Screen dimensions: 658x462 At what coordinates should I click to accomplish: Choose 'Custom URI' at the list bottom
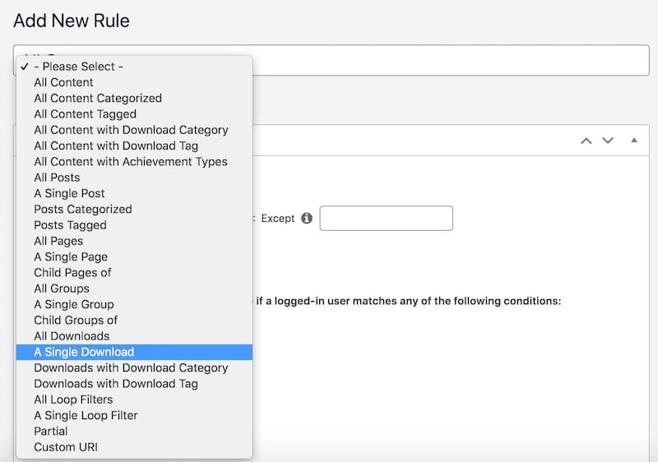click(66, 447)
